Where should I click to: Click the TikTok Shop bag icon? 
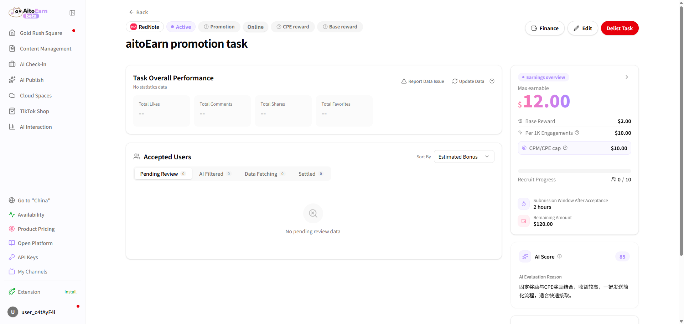[12, 111]
